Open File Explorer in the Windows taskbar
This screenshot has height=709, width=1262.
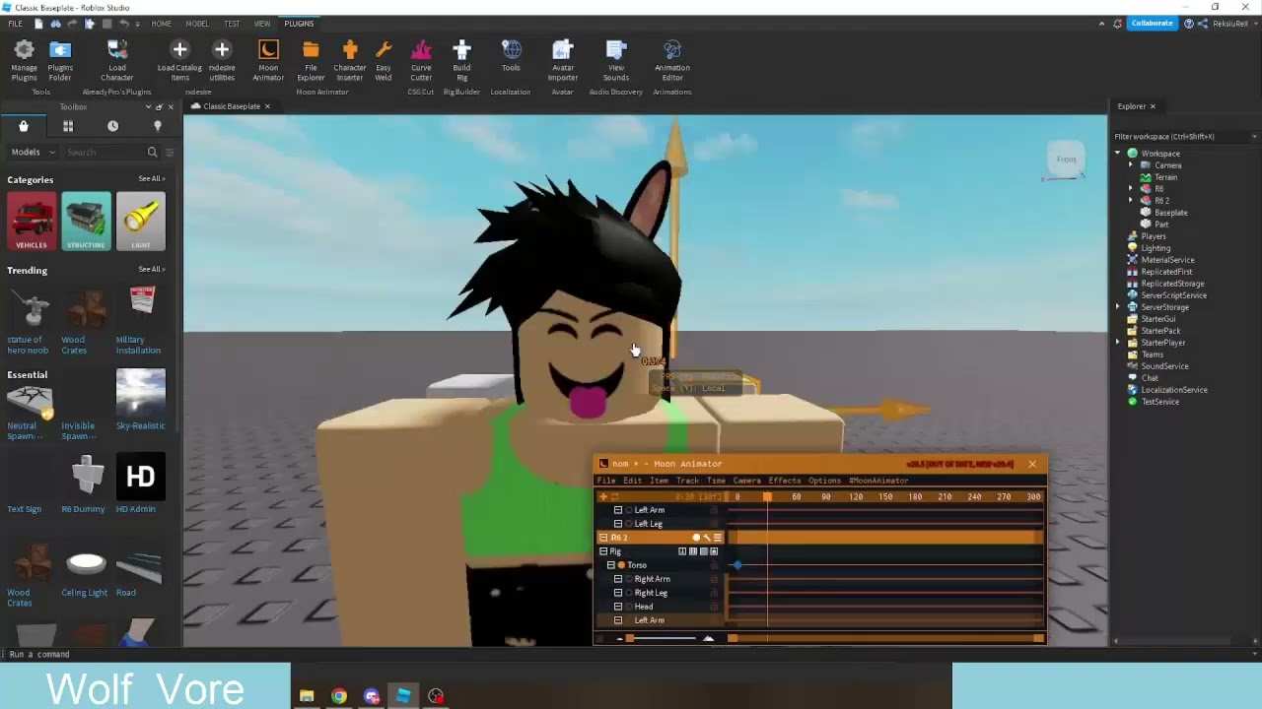[x=307, y=696]
